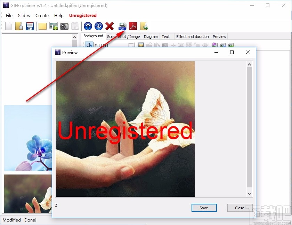
Task: Minimize the main GIFExplainer window
Action: click(x=252, y=6)
